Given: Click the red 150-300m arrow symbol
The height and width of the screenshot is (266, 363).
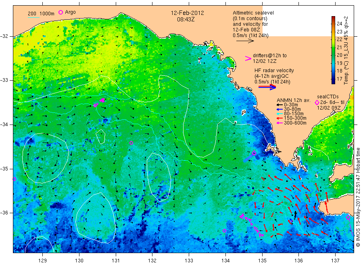Looking at the screenshot, I should click(x=280, y=118).
